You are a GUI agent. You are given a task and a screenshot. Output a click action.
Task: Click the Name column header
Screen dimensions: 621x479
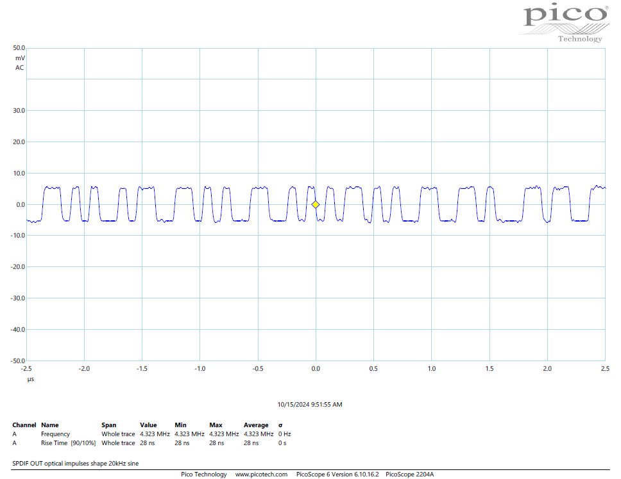coord(50,425)
